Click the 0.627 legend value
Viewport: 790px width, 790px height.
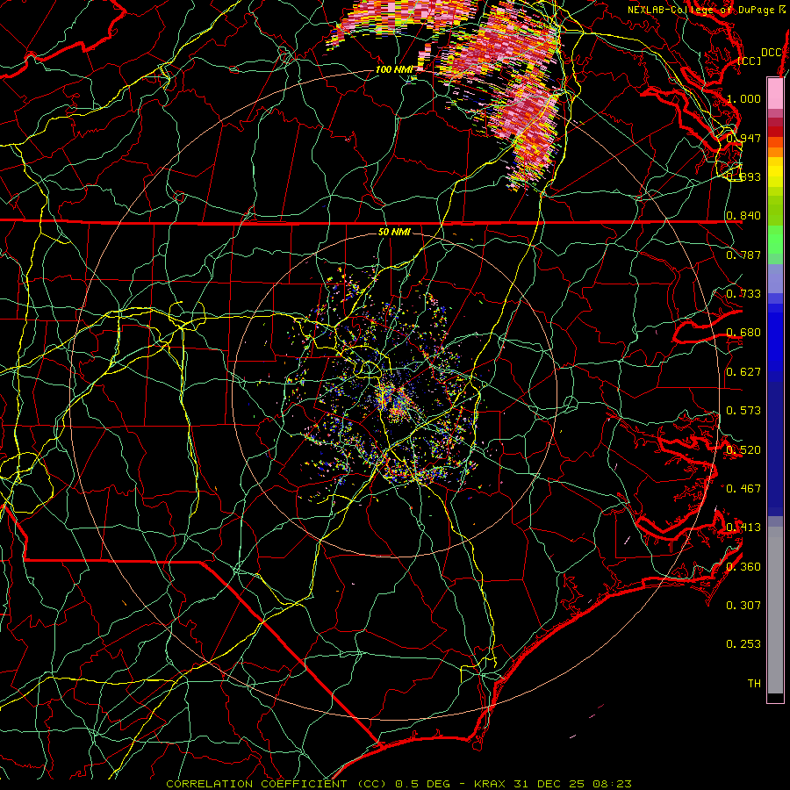(743, 372)
